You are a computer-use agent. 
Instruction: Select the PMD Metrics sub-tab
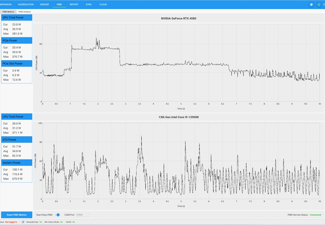click(x=8, y=12)
